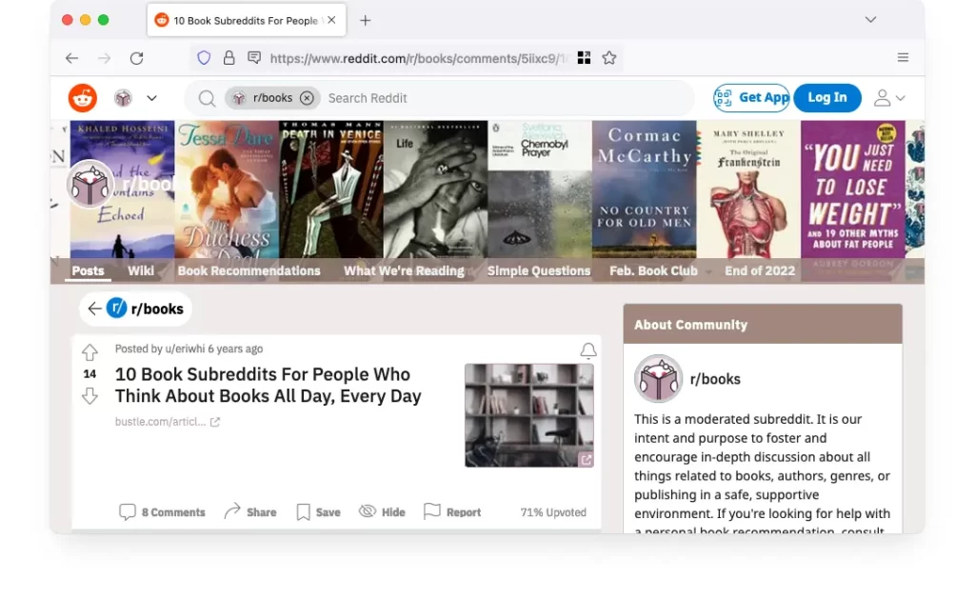Screen dimensions: 975x600
Task: Open the Firefox hamburger menu
Action: point(903,58)
